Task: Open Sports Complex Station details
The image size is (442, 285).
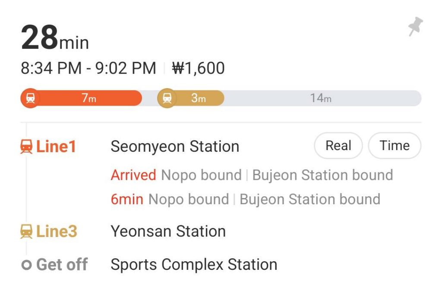Action: (194, 264)
